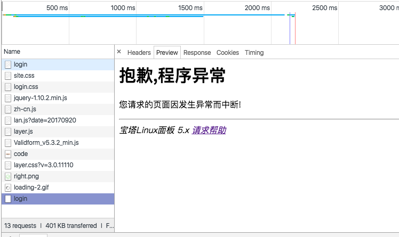
Task: Click the script icon beside jquery-1.10.2.min.js
Action: tap(8, 98)
